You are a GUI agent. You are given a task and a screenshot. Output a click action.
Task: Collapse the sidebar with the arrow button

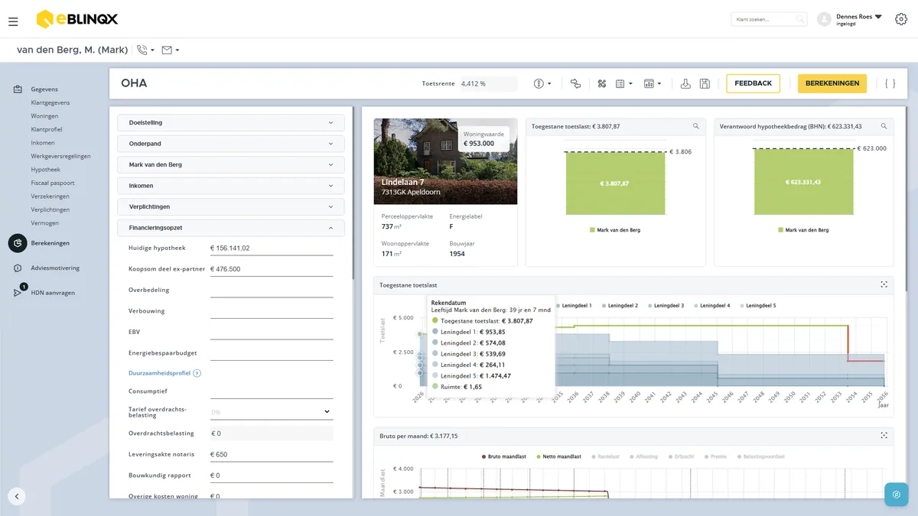point(17,496)
